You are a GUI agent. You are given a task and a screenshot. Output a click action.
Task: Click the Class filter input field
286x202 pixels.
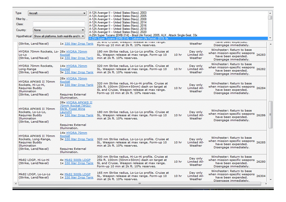pyautogui.click(x=59, y=24)
